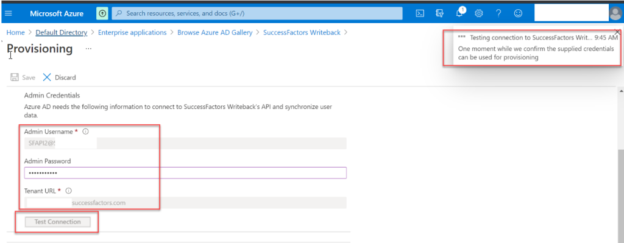This screenshot has width=624, height=243.
Task: Focus the Admin Password field
Action: coord(185,172)
